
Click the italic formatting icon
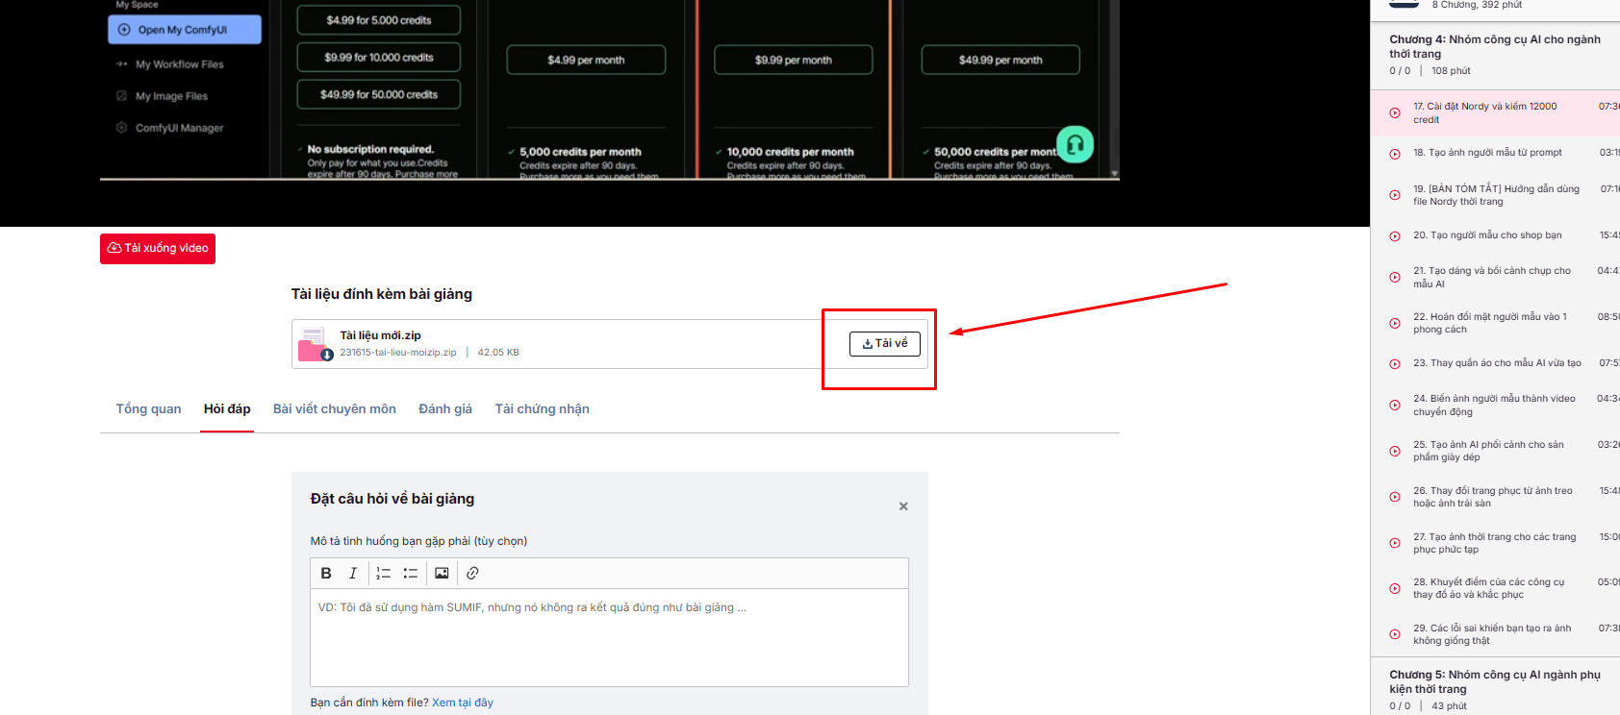[x=353, y=573]
